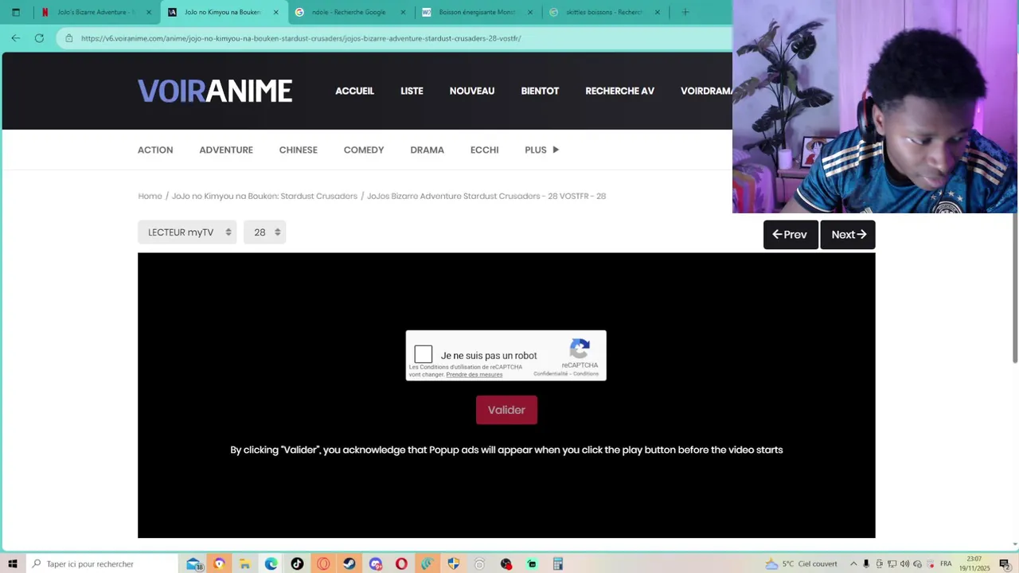Image resolution: width=1019 pixels, height=573 pixels.
Task: Open the Mail app in the taskbar
Action: tap(193, 563)
